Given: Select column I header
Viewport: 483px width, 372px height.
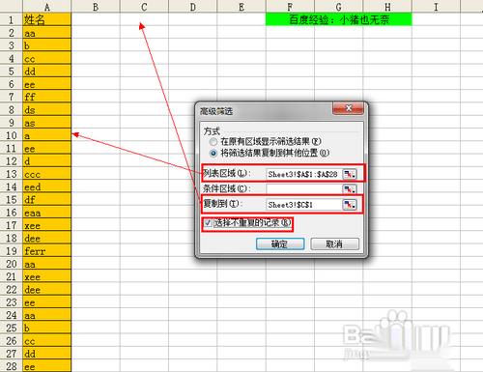Looking at the screenshot, I should point(436,7).
